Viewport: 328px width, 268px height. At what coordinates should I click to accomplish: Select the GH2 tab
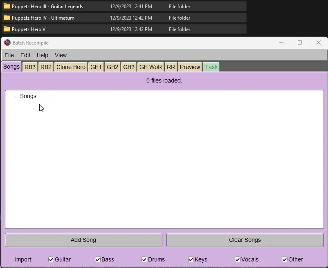[112, 67]
